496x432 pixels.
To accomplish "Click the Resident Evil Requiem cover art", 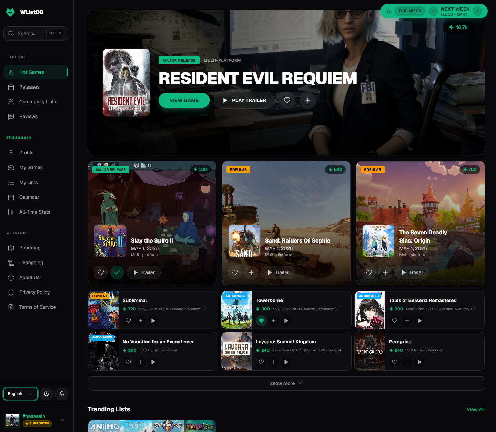I will click(126, 82).
